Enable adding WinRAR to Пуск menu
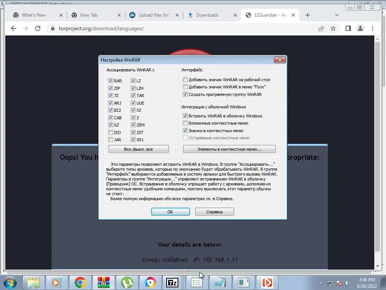The height and width of the screenshot is (290, 386). click(x=185, y=86)
